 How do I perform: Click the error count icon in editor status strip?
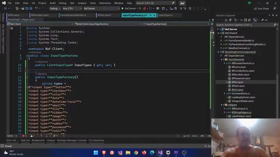tap(23, 136)
